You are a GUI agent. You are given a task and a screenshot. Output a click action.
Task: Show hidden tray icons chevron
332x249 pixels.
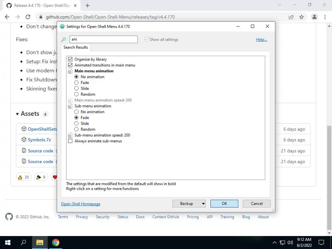coord(274,243)
